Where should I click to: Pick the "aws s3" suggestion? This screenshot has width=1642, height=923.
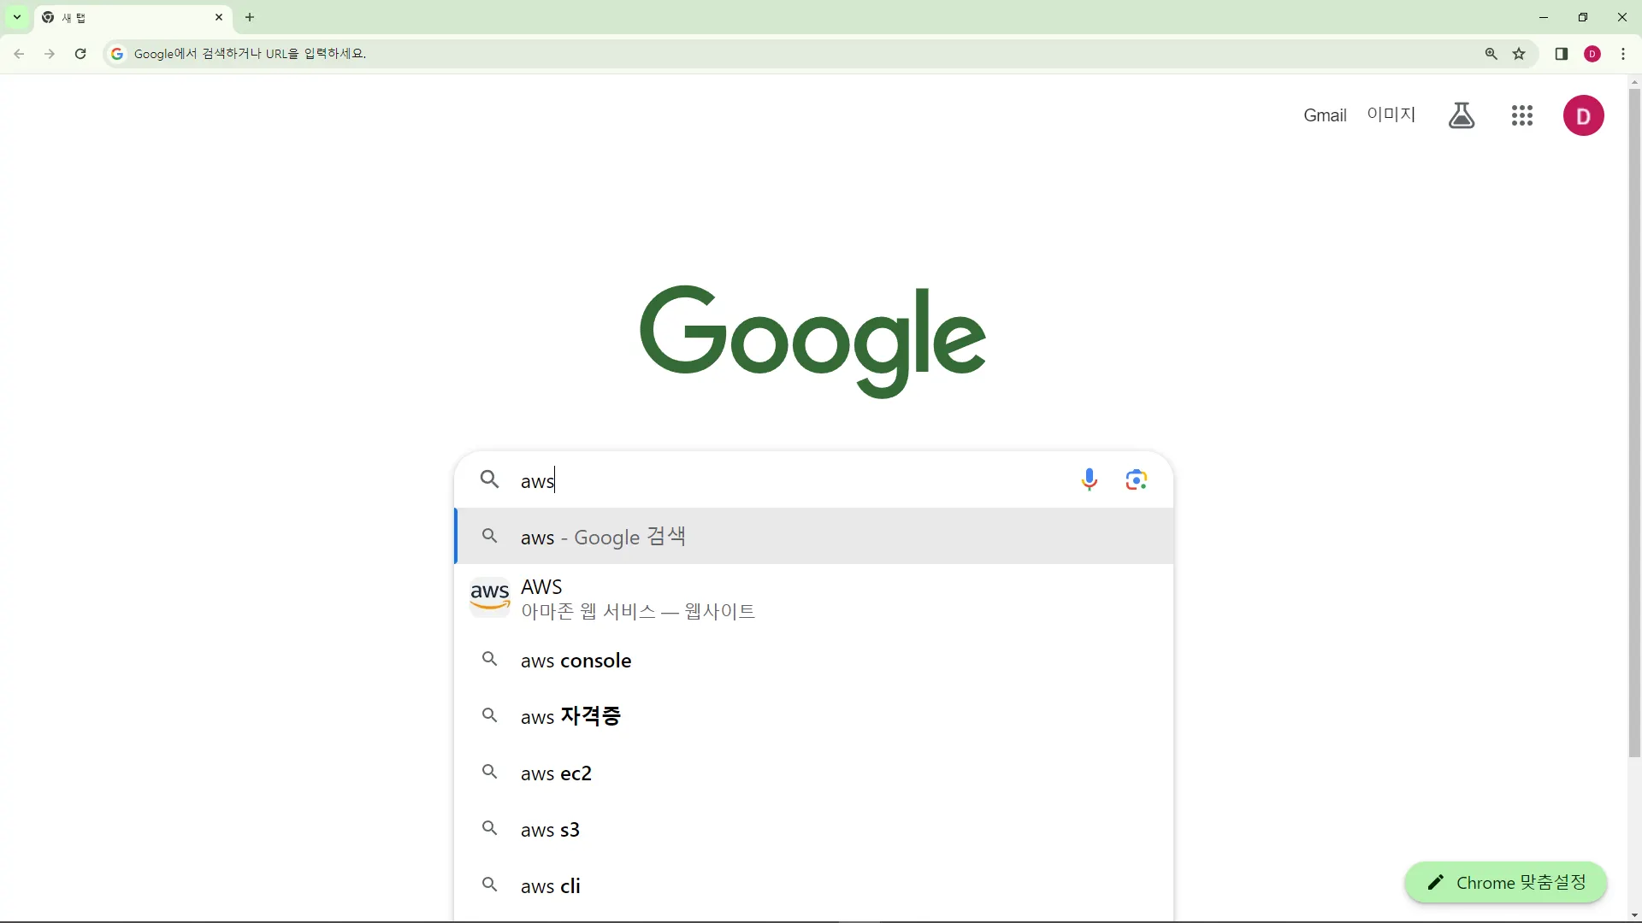(x=550, y=830)
